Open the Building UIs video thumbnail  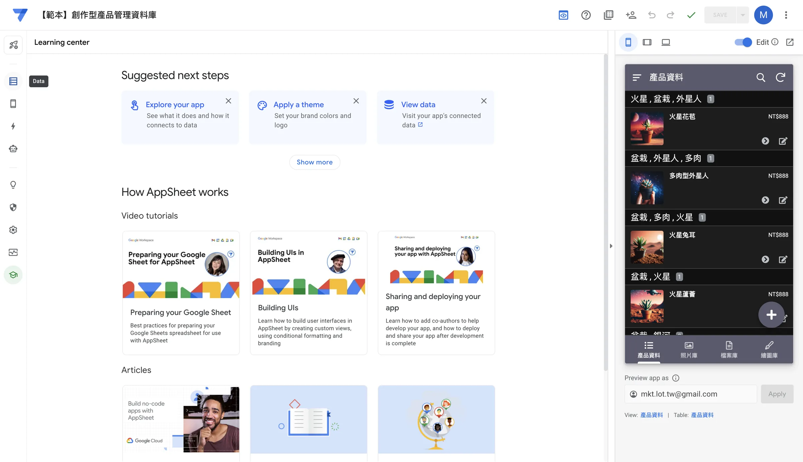click(308, 263)
